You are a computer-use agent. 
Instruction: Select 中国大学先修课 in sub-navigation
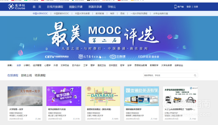82,14
